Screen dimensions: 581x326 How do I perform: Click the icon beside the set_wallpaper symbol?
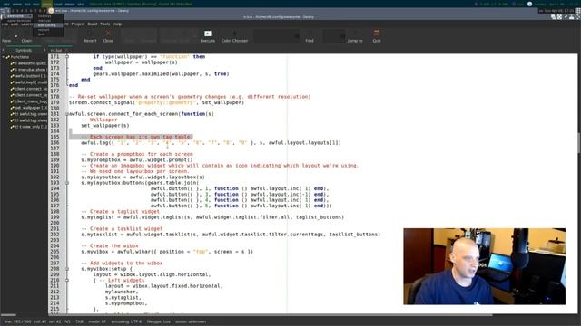pyautogui.click(x=12, y=108)
